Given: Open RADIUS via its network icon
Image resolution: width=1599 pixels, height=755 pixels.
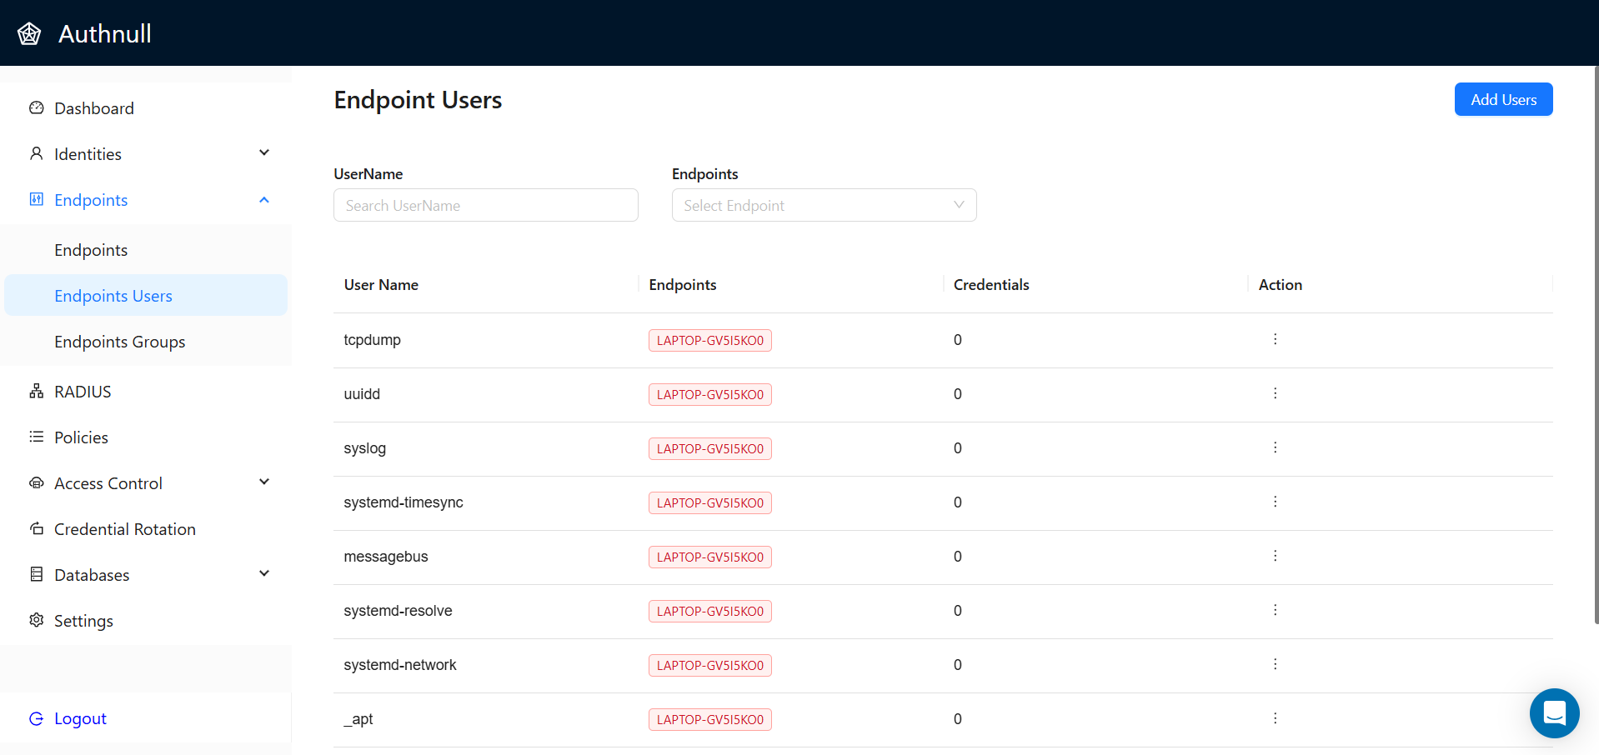Looking at the screenshot, I should point(36,391).
